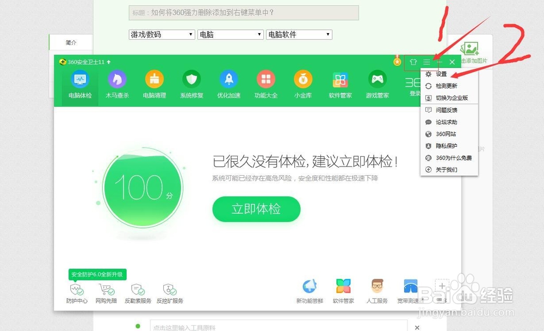The height and width of the screenshot is (331, 544).
Task: Open the 游戏/数码 category dropdown
Action: tap(162, 34)
